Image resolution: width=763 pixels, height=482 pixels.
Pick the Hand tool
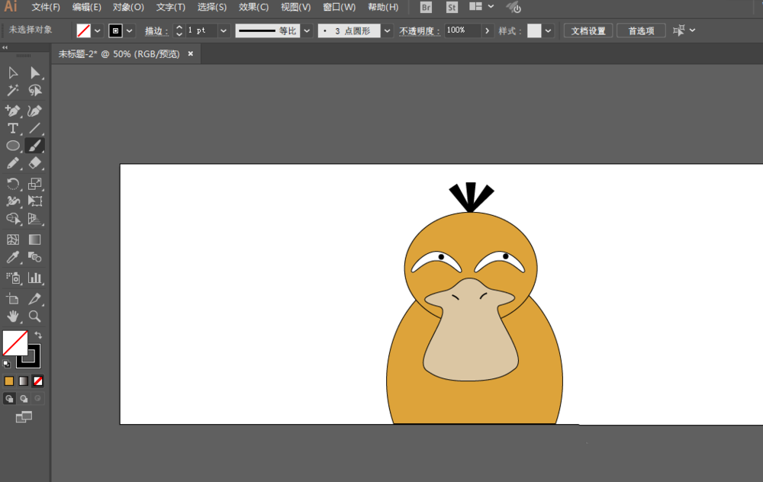coord(13,316)
